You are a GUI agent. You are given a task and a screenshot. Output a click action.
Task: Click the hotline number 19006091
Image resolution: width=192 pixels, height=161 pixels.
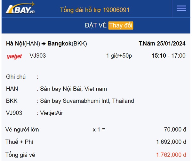[x=116, y=10]
